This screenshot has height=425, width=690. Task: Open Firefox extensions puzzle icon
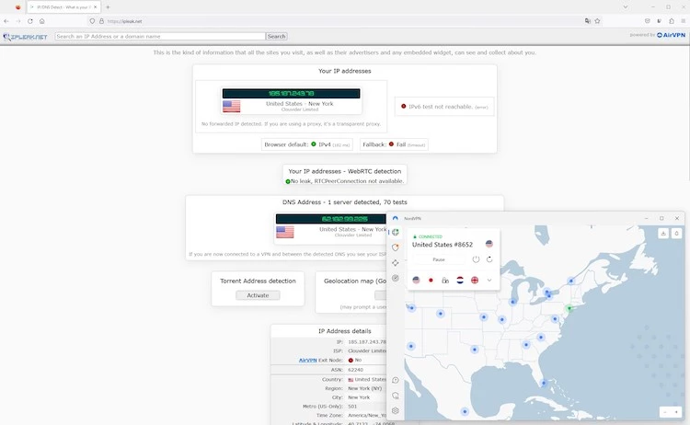click(671, 20)
